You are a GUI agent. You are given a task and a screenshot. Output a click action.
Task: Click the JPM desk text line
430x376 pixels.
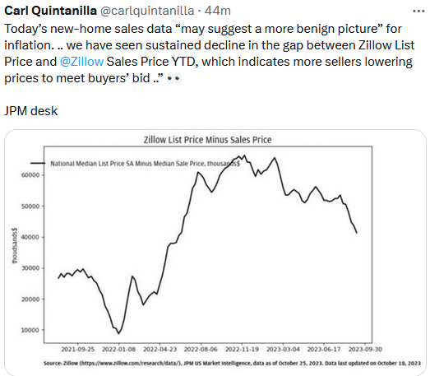point(31,111)
